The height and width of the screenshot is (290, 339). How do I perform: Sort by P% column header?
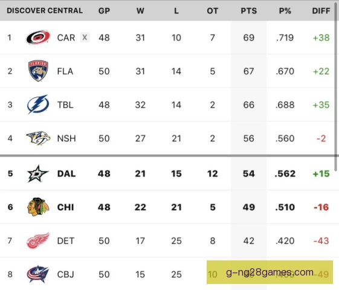[285, 11]
